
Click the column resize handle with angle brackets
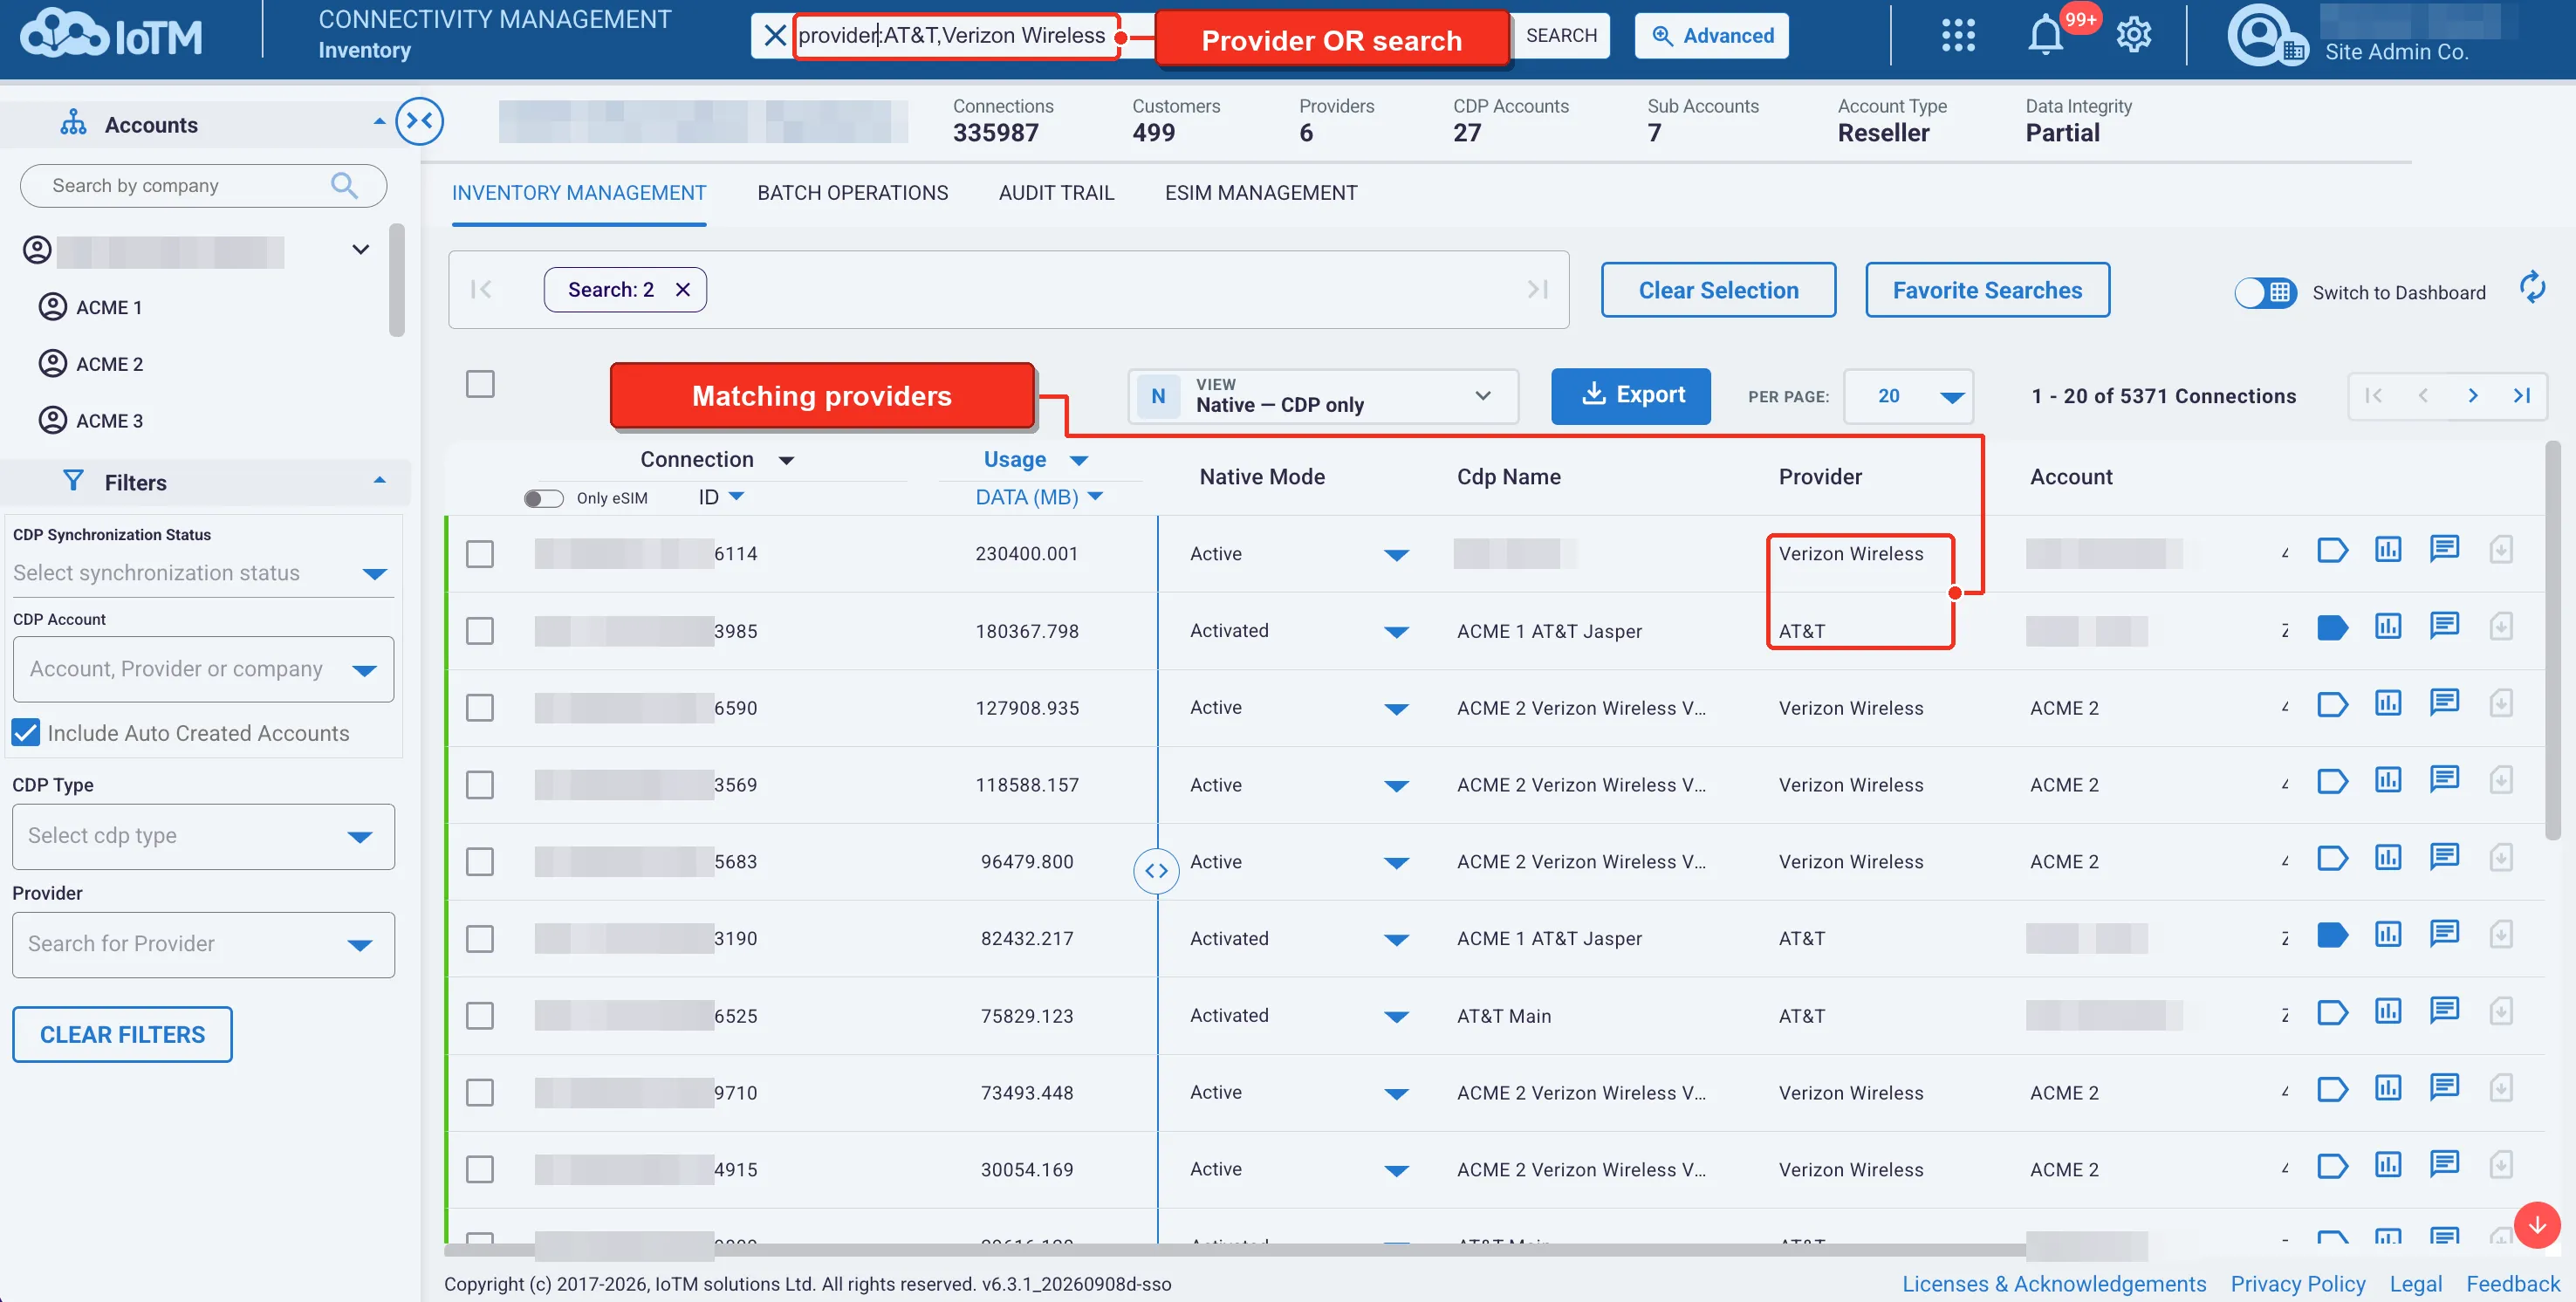pos(1156,872)
